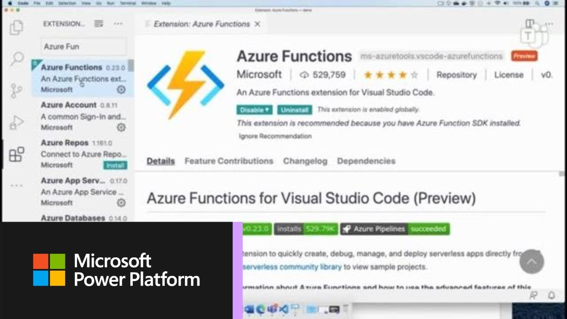This screenshot has height=319, width=567.
Task: Switch to the Changelog tab
Action: (x=305, y=161)
